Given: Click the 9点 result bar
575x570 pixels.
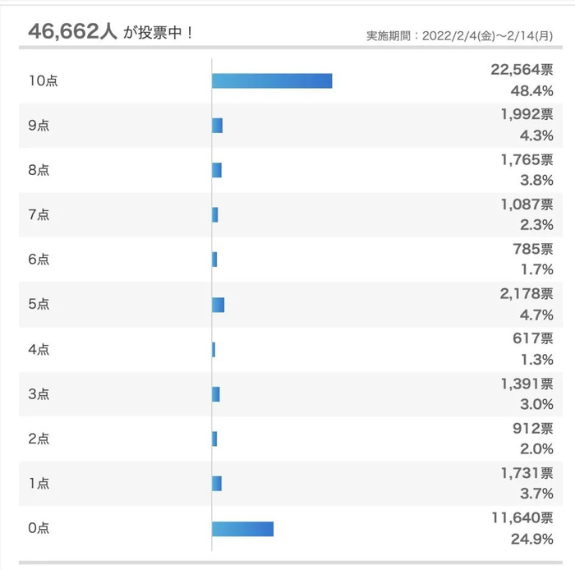Looking at the screenshot, I should point(217,126).
